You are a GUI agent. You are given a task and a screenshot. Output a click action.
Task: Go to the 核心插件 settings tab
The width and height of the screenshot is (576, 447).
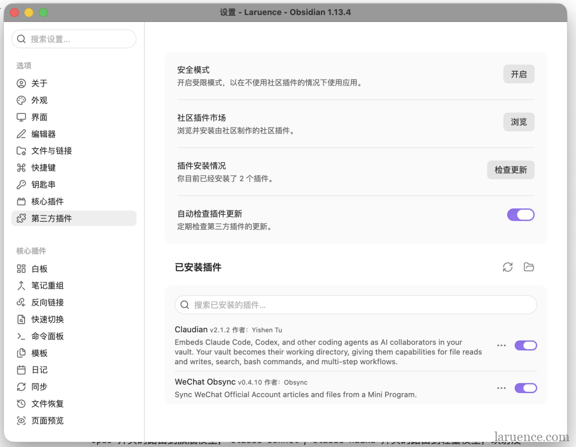pos(74,202)
